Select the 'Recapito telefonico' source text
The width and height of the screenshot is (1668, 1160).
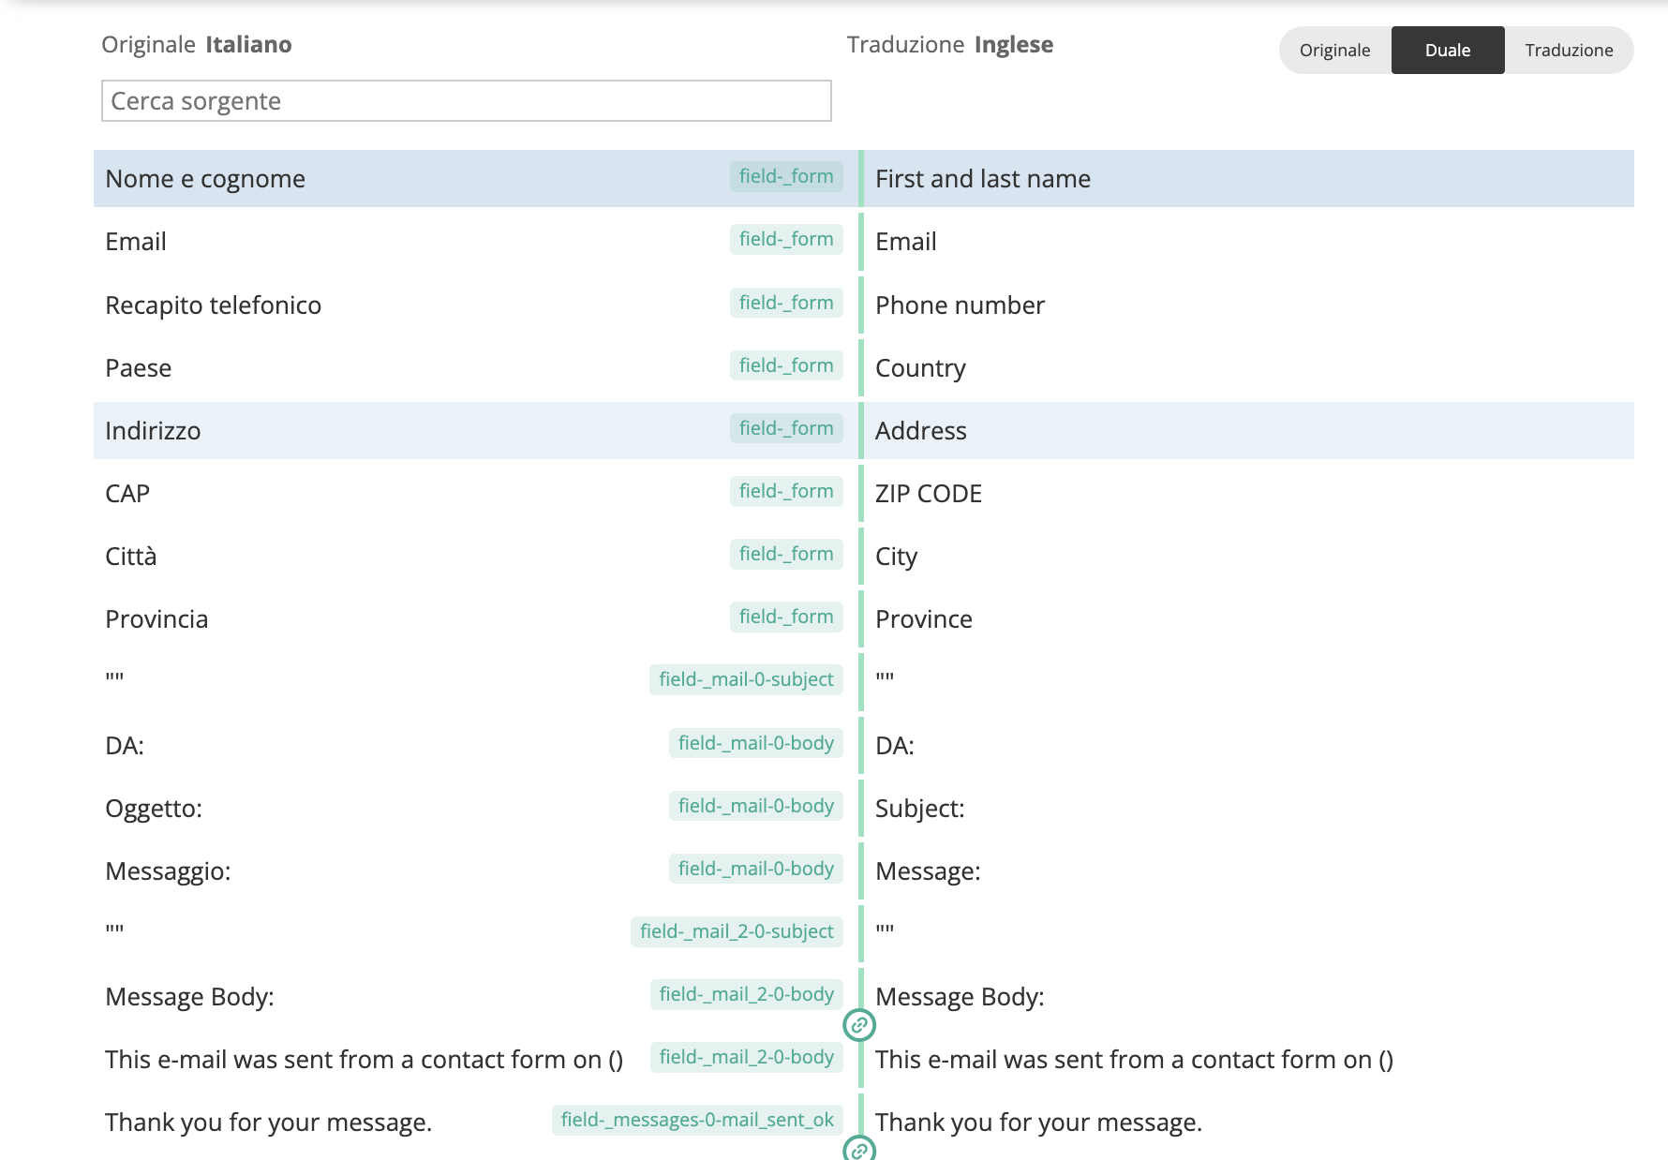(213, 305)
